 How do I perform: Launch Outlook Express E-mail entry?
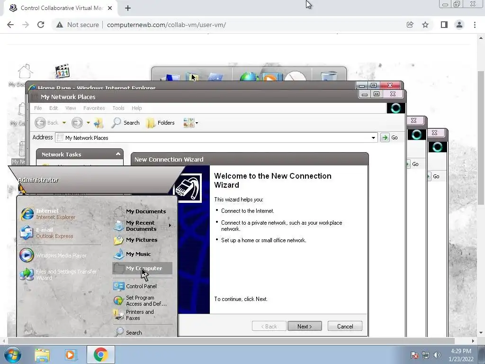tap(46, 233)
